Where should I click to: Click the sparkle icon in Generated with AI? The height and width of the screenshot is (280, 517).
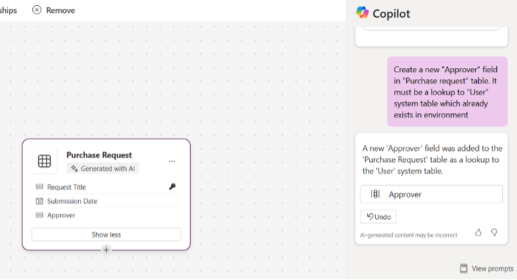tap(74, 168)
